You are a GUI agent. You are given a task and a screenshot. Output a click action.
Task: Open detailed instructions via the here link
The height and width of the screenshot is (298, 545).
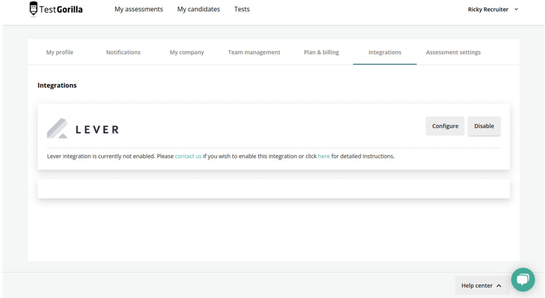tap(324, 156)
